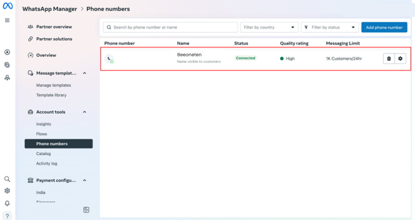Click the Meta logo icon
415x220 pixels.
7,6
